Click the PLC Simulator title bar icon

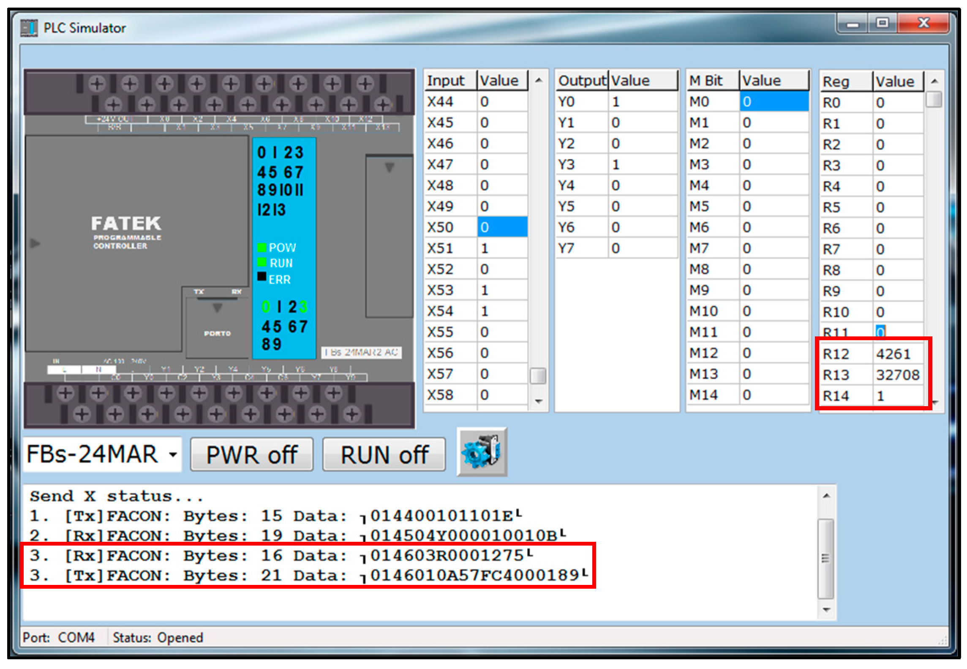pyautogui.click(x=29, y=28)
